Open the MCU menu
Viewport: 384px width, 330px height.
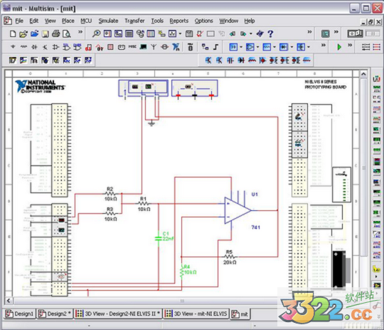click(x=86, y=21)
